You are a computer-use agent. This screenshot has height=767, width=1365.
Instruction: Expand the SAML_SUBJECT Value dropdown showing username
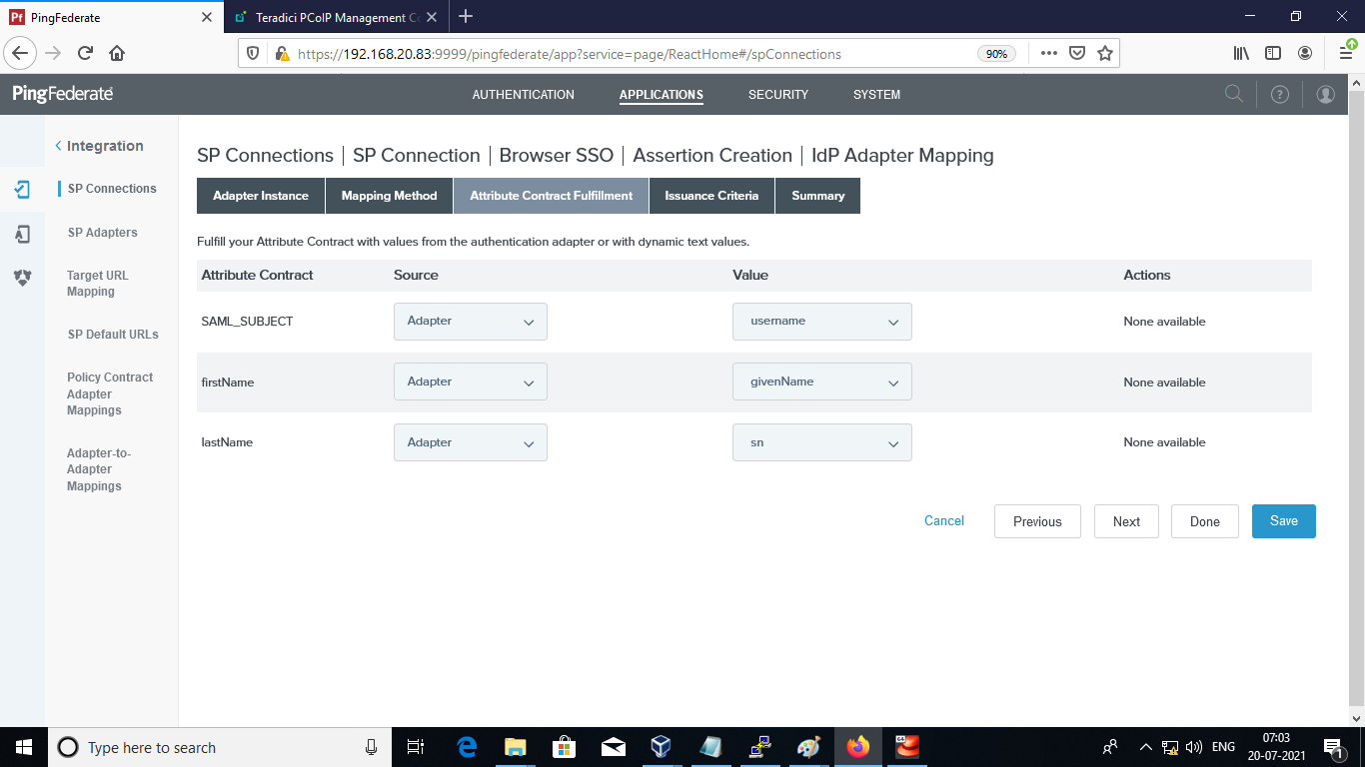tap(822, 322)
